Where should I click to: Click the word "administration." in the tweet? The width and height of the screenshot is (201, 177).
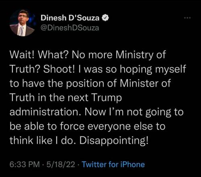tap(45, 112)
